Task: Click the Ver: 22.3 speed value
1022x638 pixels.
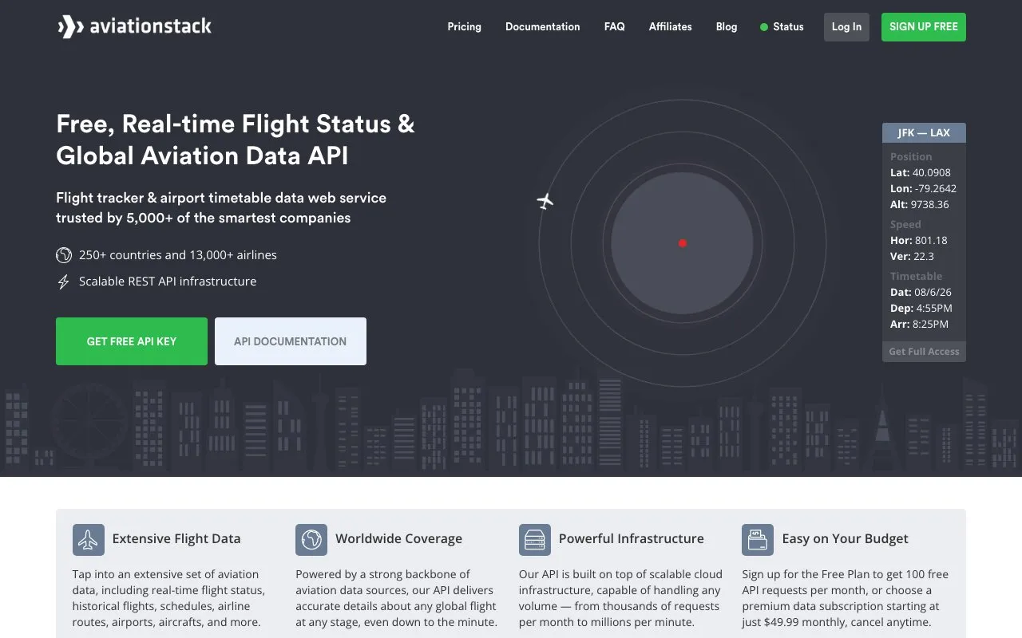Action: [x=912, y=257]
